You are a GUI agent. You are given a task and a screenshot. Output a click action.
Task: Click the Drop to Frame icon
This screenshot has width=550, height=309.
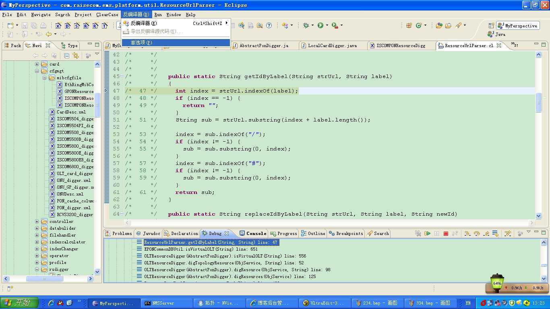pyautogui.click(x=495, y=233)
